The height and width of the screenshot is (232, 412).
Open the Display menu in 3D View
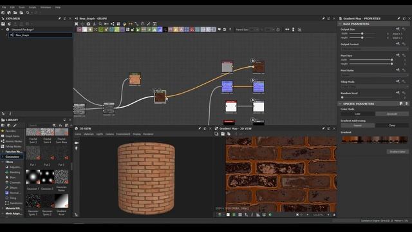point(136,134)
